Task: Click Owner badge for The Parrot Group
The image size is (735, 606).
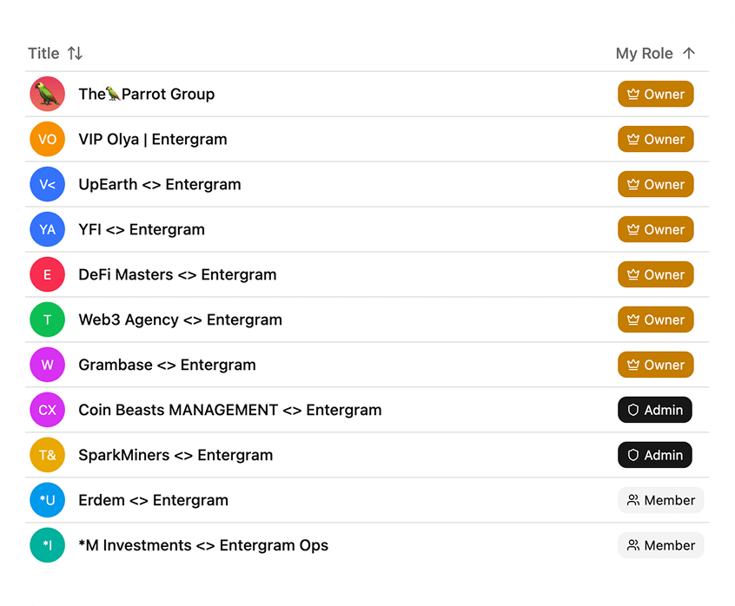Action: click(x=656, y=94)
